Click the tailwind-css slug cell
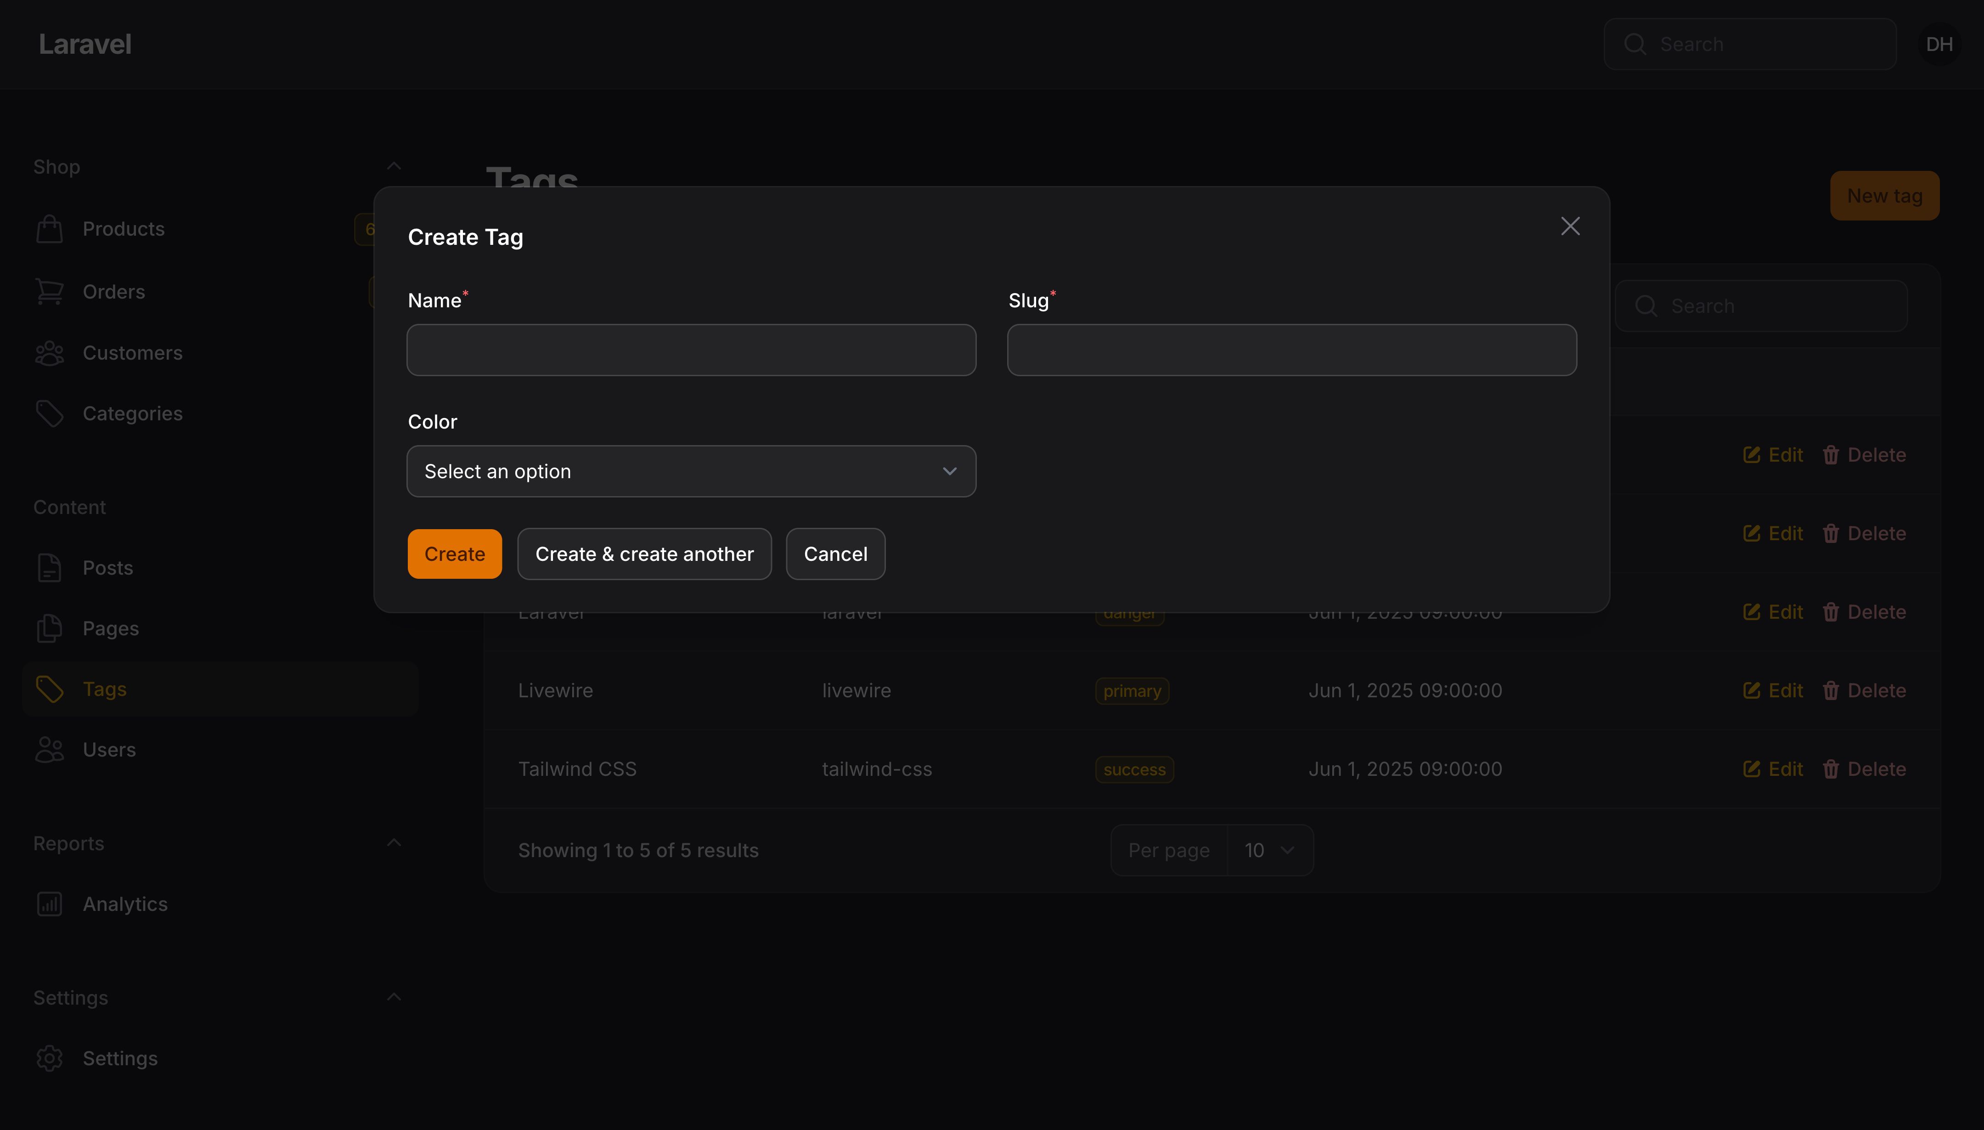 pyautogui.click(x=877, y=769)
